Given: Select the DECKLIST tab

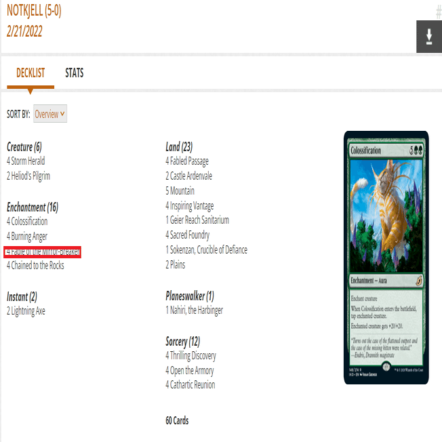Looking at the screenshot, I should pyautogui.click(x=31, y=73).
